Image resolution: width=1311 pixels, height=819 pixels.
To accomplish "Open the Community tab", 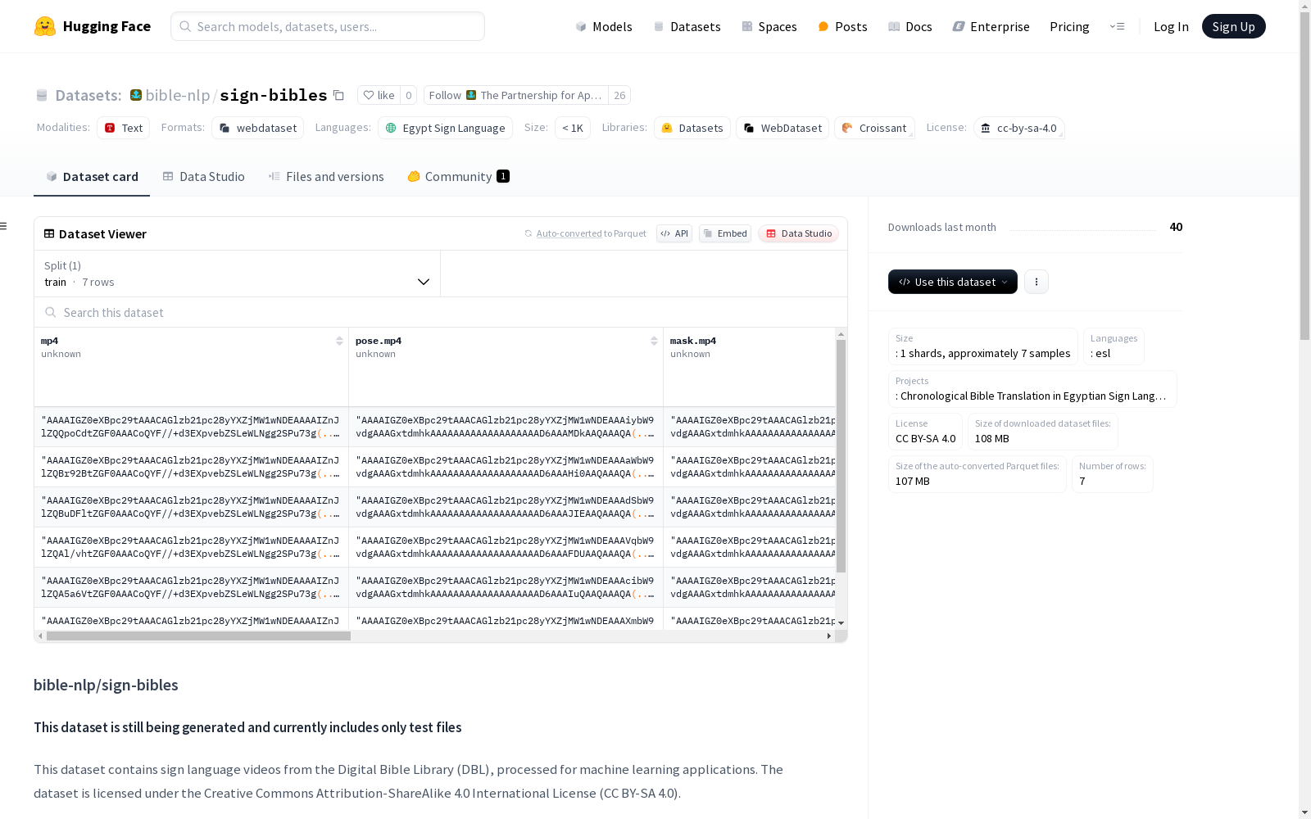I will (459, 176).
